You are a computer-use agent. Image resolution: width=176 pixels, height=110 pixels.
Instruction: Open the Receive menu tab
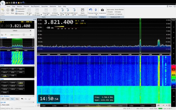click(x=19, y=6)
